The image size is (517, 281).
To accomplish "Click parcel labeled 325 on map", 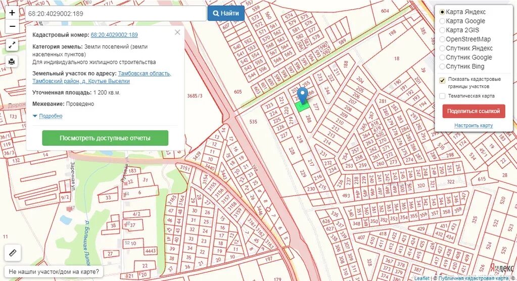I will tap(475, 219).
